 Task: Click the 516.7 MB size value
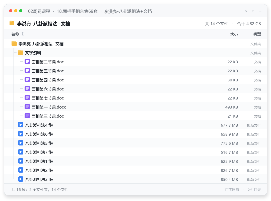(x=229, y=152)
